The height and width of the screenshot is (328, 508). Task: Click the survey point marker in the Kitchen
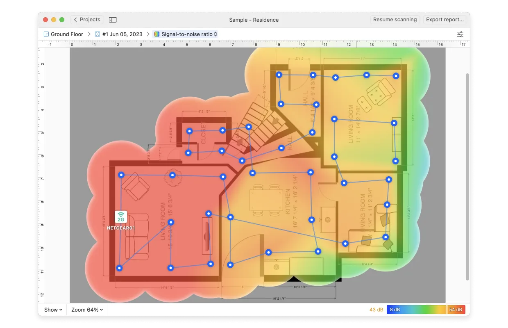311,220
